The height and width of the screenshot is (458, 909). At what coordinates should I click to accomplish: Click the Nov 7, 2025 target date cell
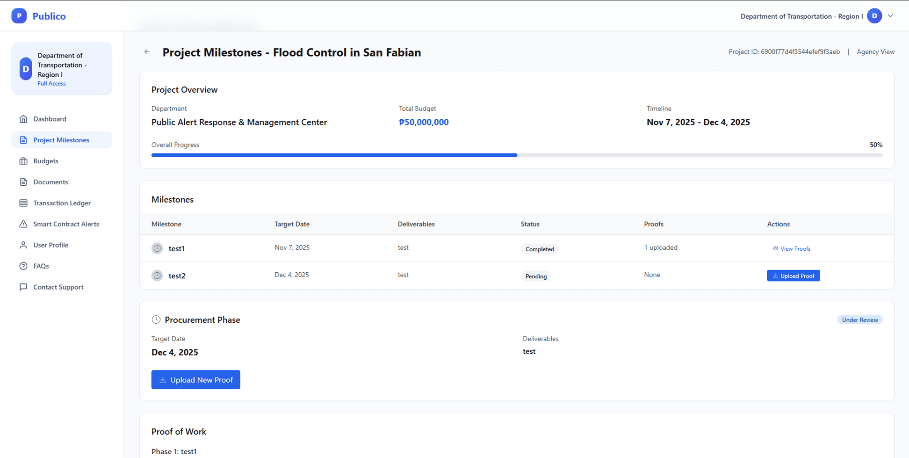[x=292, y=247]
